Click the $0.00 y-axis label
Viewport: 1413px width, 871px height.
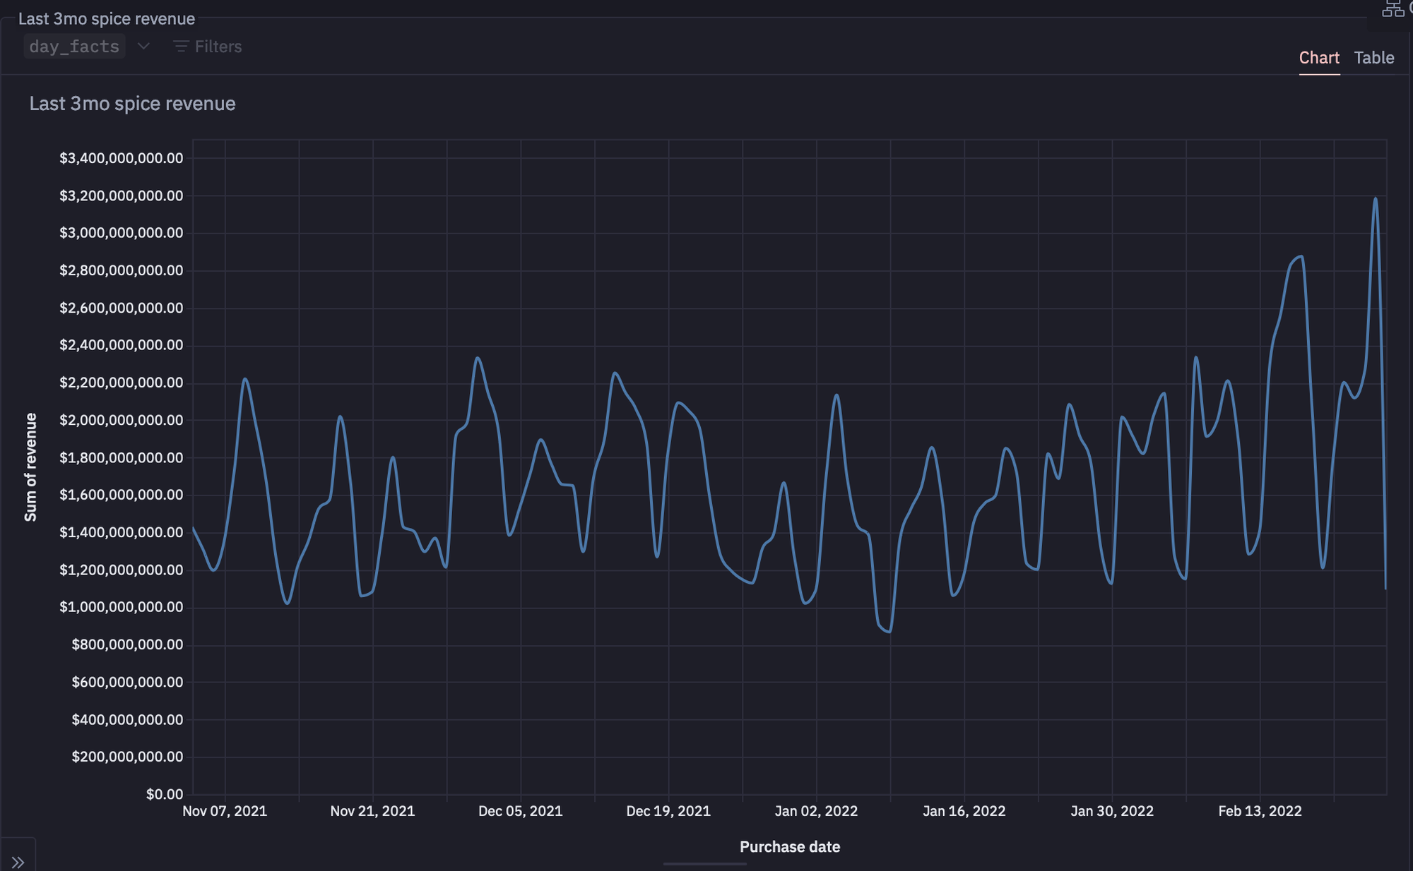[164, 794]
